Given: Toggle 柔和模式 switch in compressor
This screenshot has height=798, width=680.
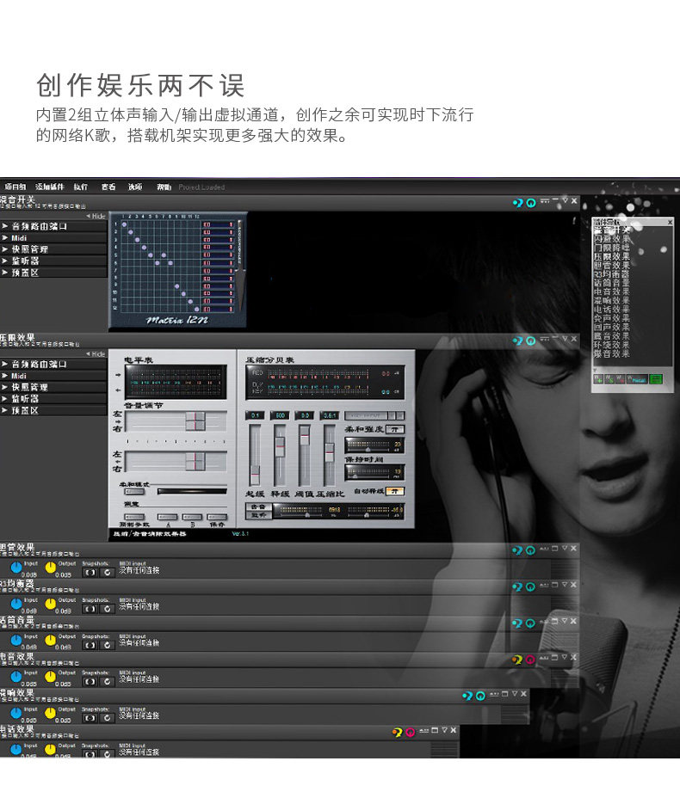Looking at the screenshot, I should tap(134, 492).
